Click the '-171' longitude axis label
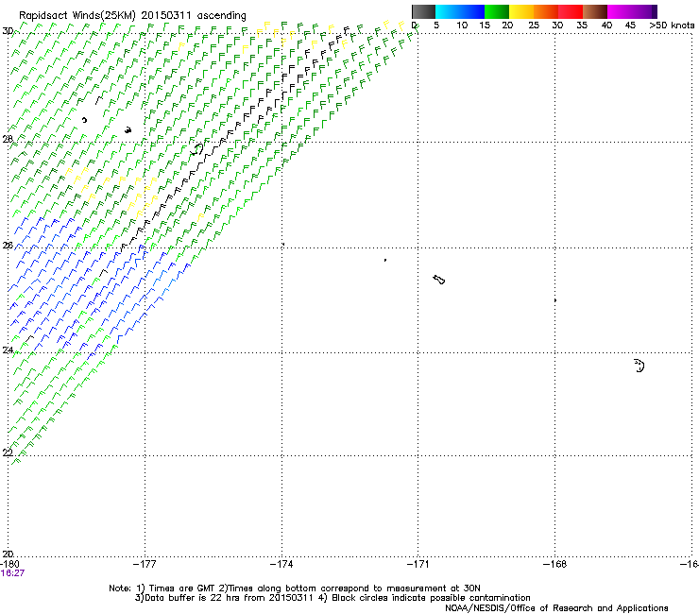 tap(418, 564)
